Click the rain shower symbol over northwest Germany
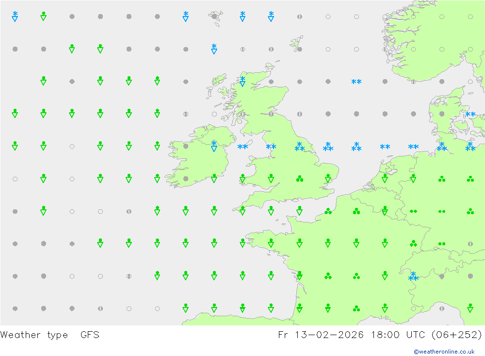The width and height of the screenshot is (485, 356). (x=413, y=178)
